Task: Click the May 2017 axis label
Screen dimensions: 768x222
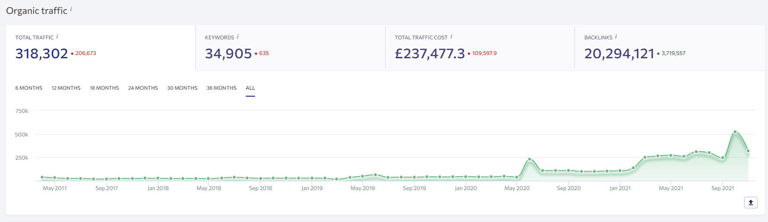Action: (x=55, y=188)
